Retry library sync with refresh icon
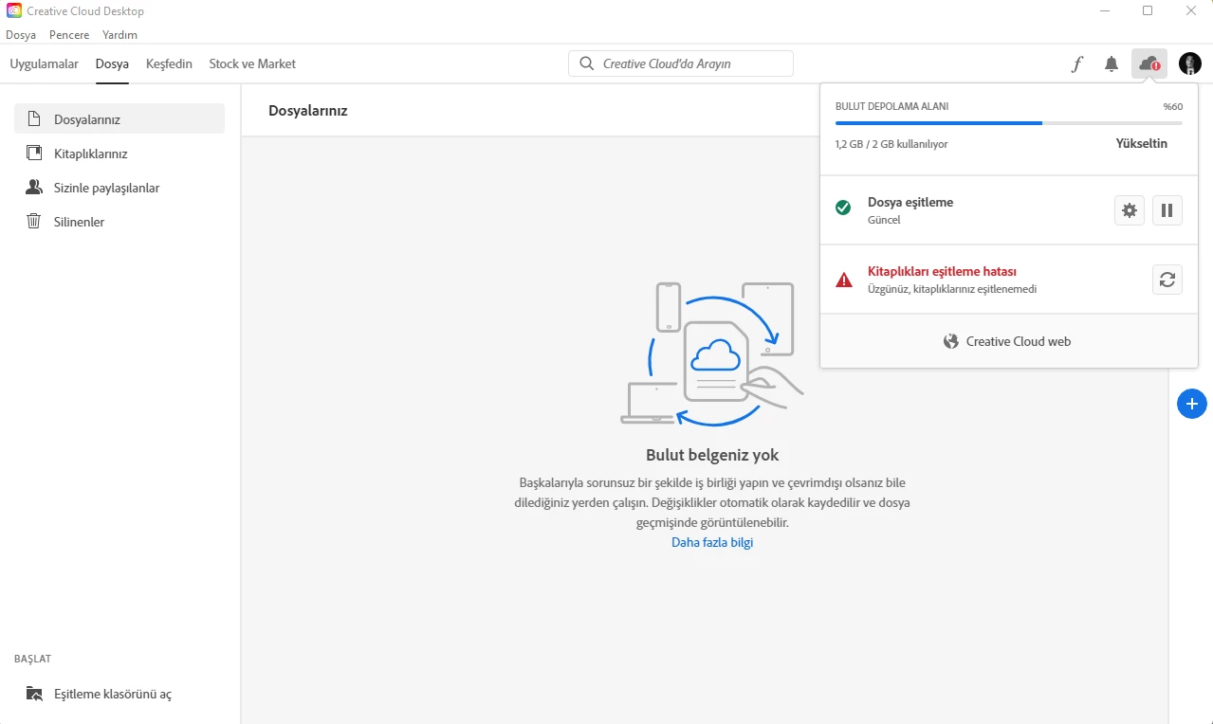This screenshot has width=1213, height=724. tap(1167, 280)
